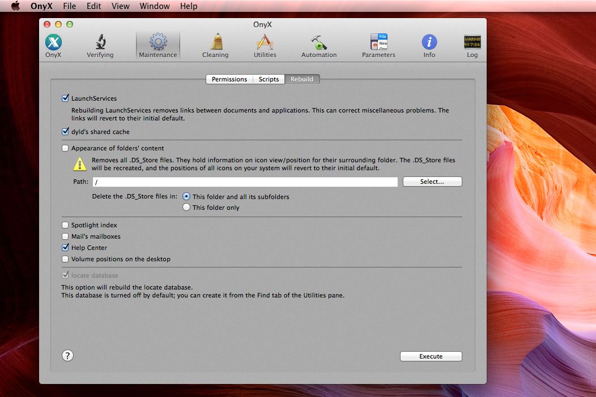Open the Cleaning broom pane
Image resolution: width=596 pixels, height=397 pixels.
pyautogui.click(x=215, y=46)
